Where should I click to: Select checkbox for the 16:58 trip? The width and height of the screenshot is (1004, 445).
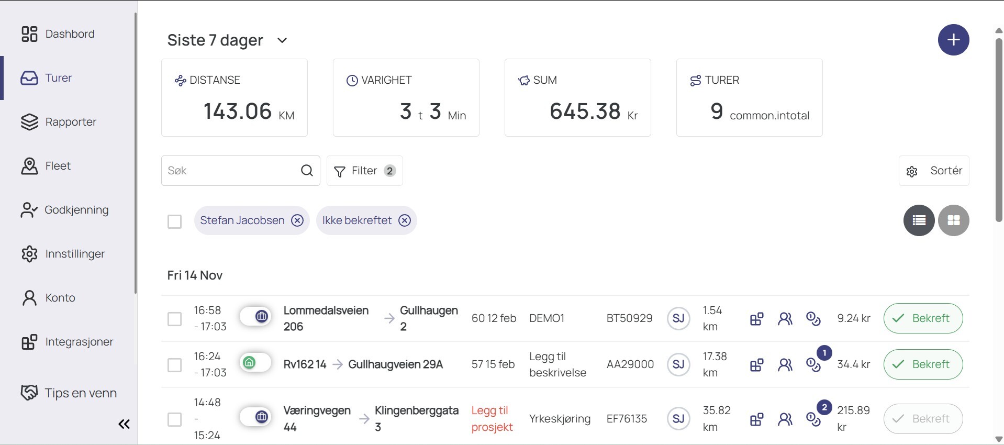[x=174, y=319]
